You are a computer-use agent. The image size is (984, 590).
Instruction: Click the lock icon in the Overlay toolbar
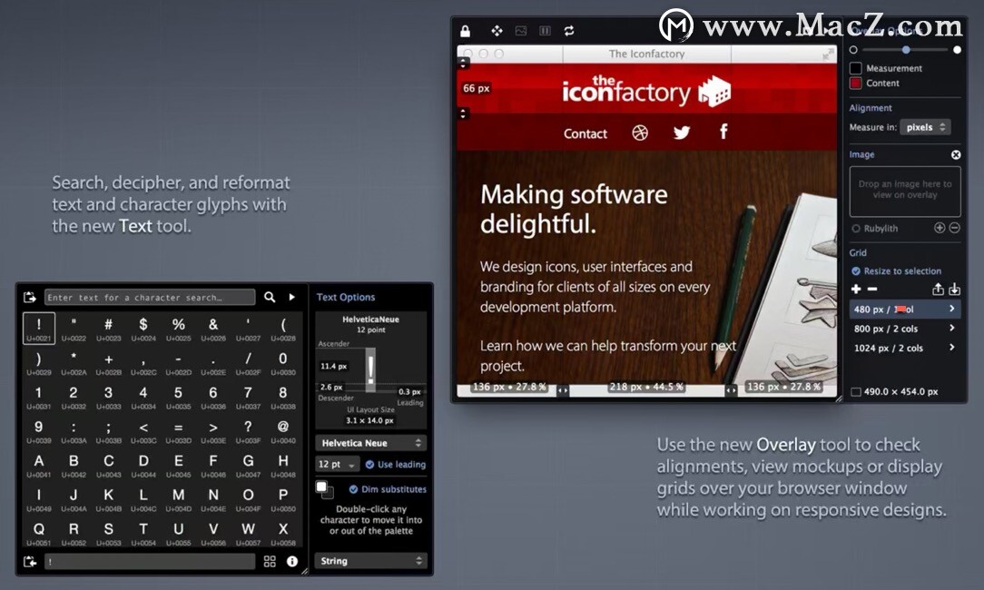(x=465, y=31)
